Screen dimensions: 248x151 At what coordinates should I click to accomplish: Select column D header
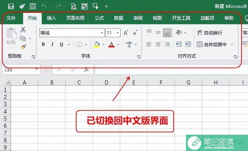(x=107, y=83)
